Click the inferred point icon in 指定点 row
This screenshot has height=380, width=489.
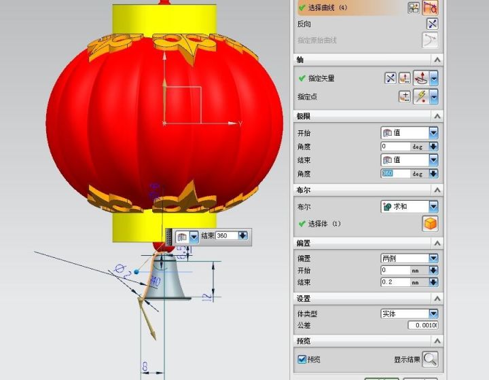[x=421, y=96]
